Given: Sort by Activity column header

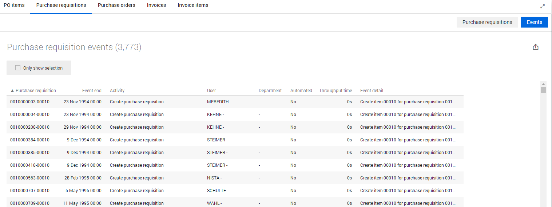Looking at the screenshot, I should click(117, 91).
